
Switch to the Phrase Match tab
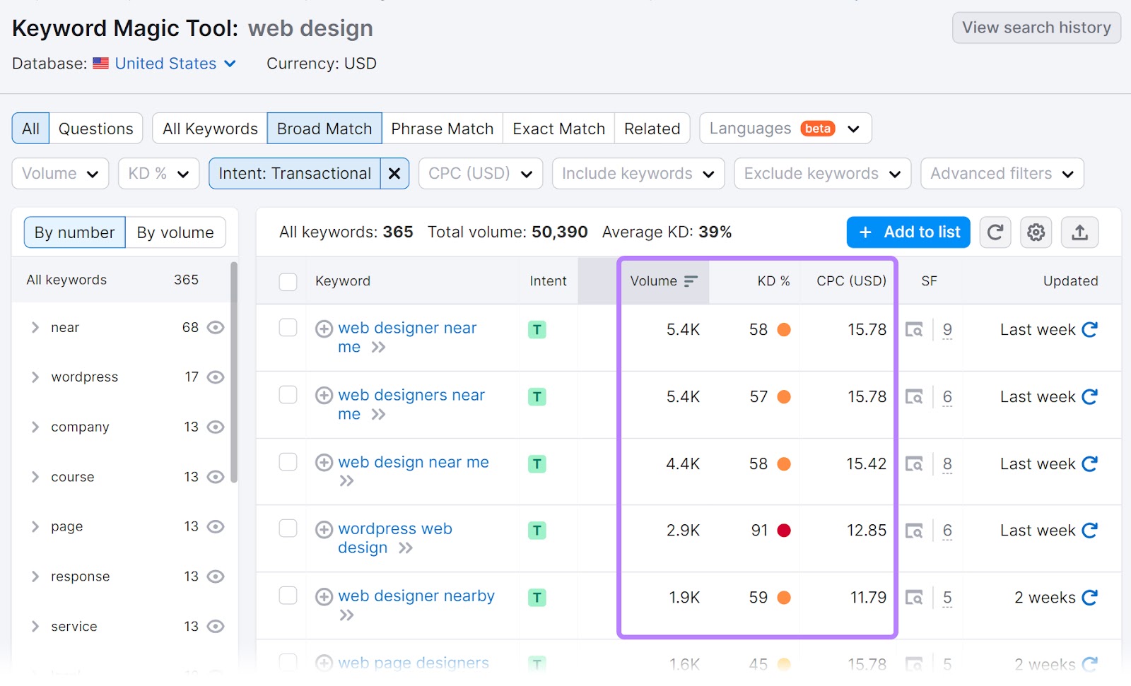point(442,128)
